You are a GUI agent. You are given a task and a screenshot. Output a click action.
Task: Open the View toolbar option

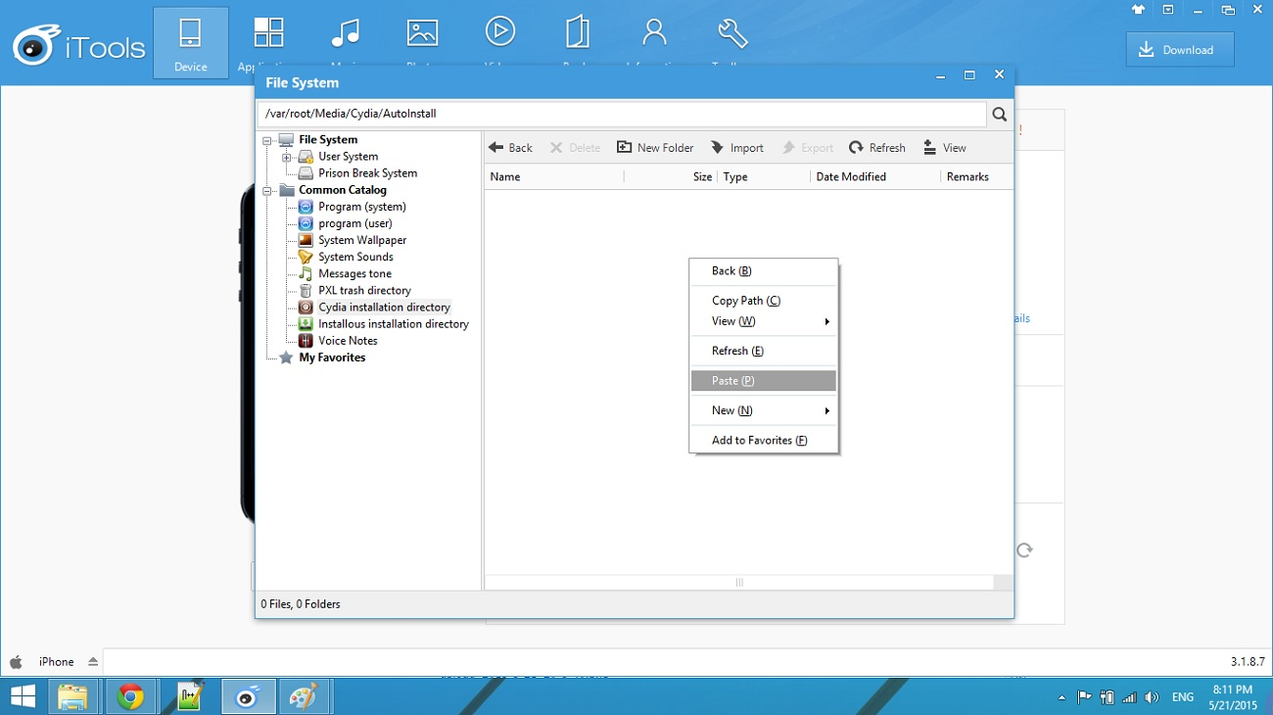pyautogui.click(x=944, y=148)
